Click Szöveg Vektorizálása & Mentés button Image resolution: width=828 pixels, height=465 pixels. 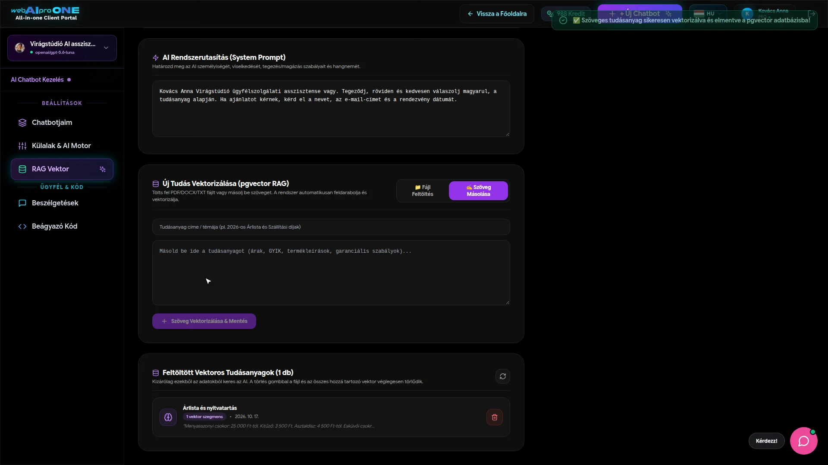204,321
